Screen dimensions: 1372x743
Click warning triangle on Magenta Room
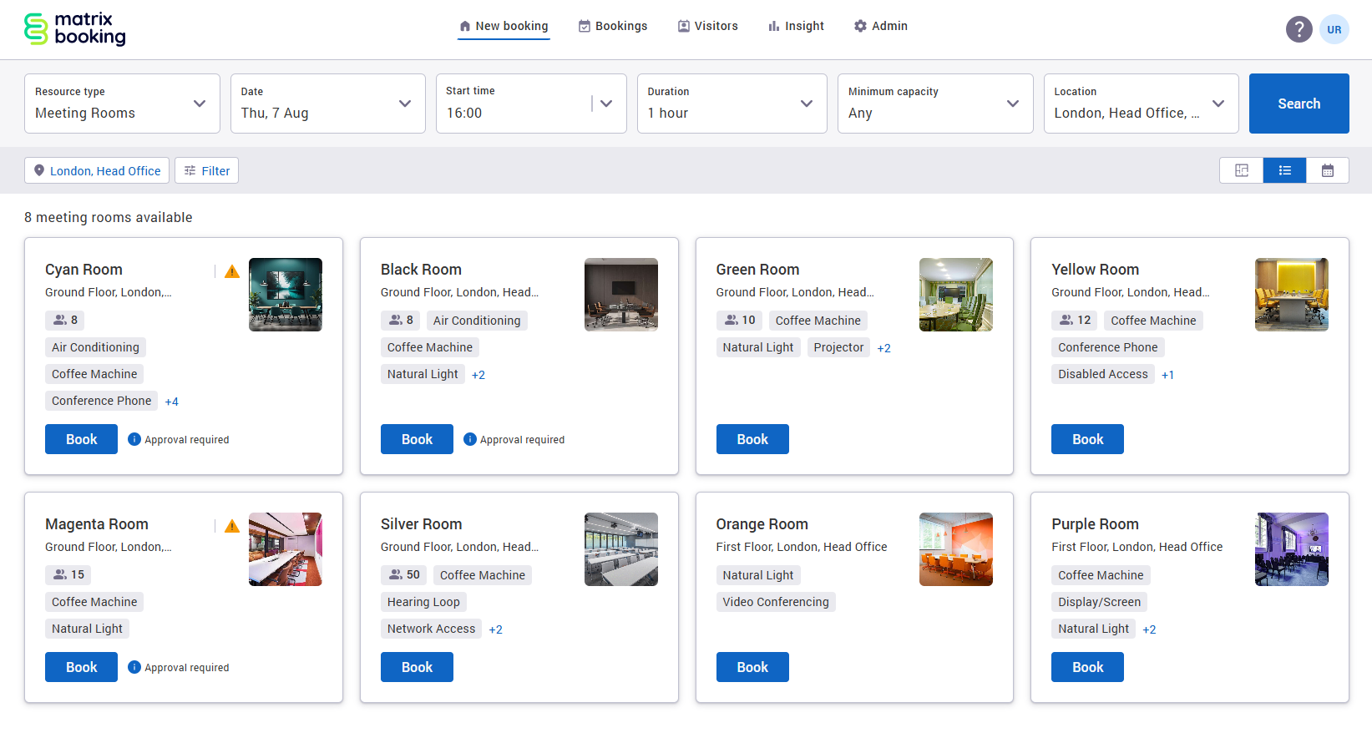(x=232, y=526)
